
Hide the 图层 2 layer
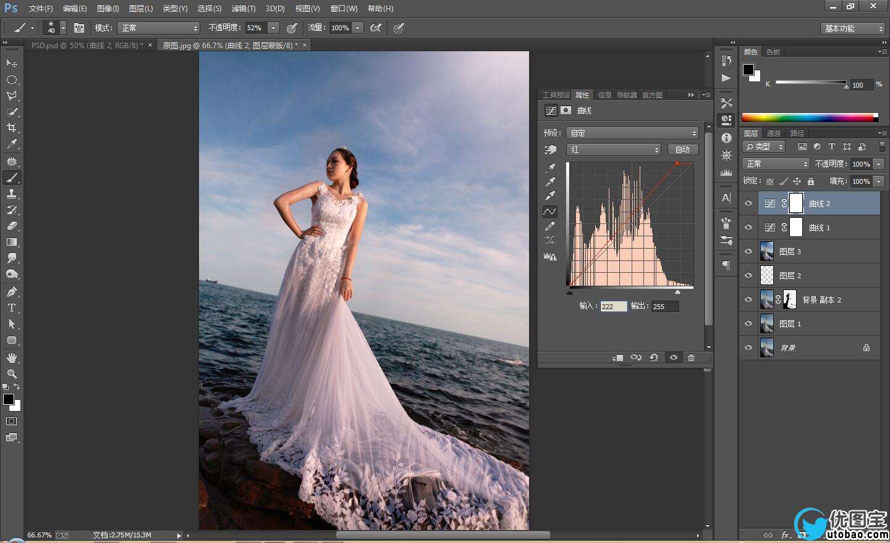748,276
